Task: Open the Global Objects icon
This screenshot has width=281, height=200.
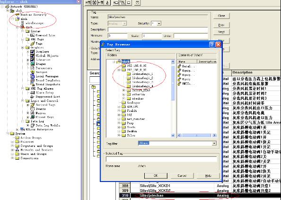Action: tap(33, 56)
